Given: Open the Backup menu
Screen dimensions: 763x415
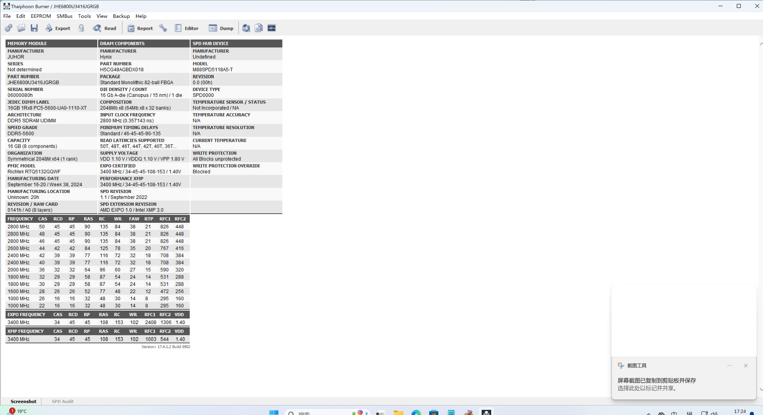Looking at the screenshot, I should click(x=121, y=16).
